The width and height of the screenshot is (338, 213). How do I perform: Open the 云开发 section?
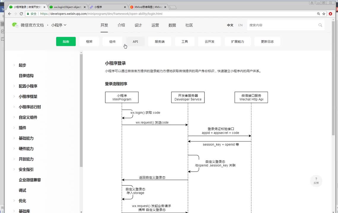[x=210, y=41]
